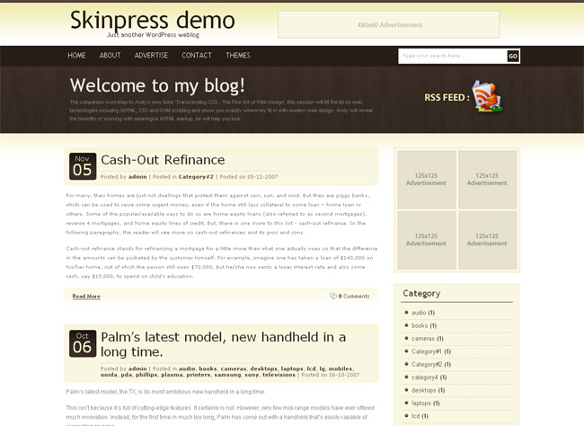Open the RSS feed icon

[x=487, y=96]
